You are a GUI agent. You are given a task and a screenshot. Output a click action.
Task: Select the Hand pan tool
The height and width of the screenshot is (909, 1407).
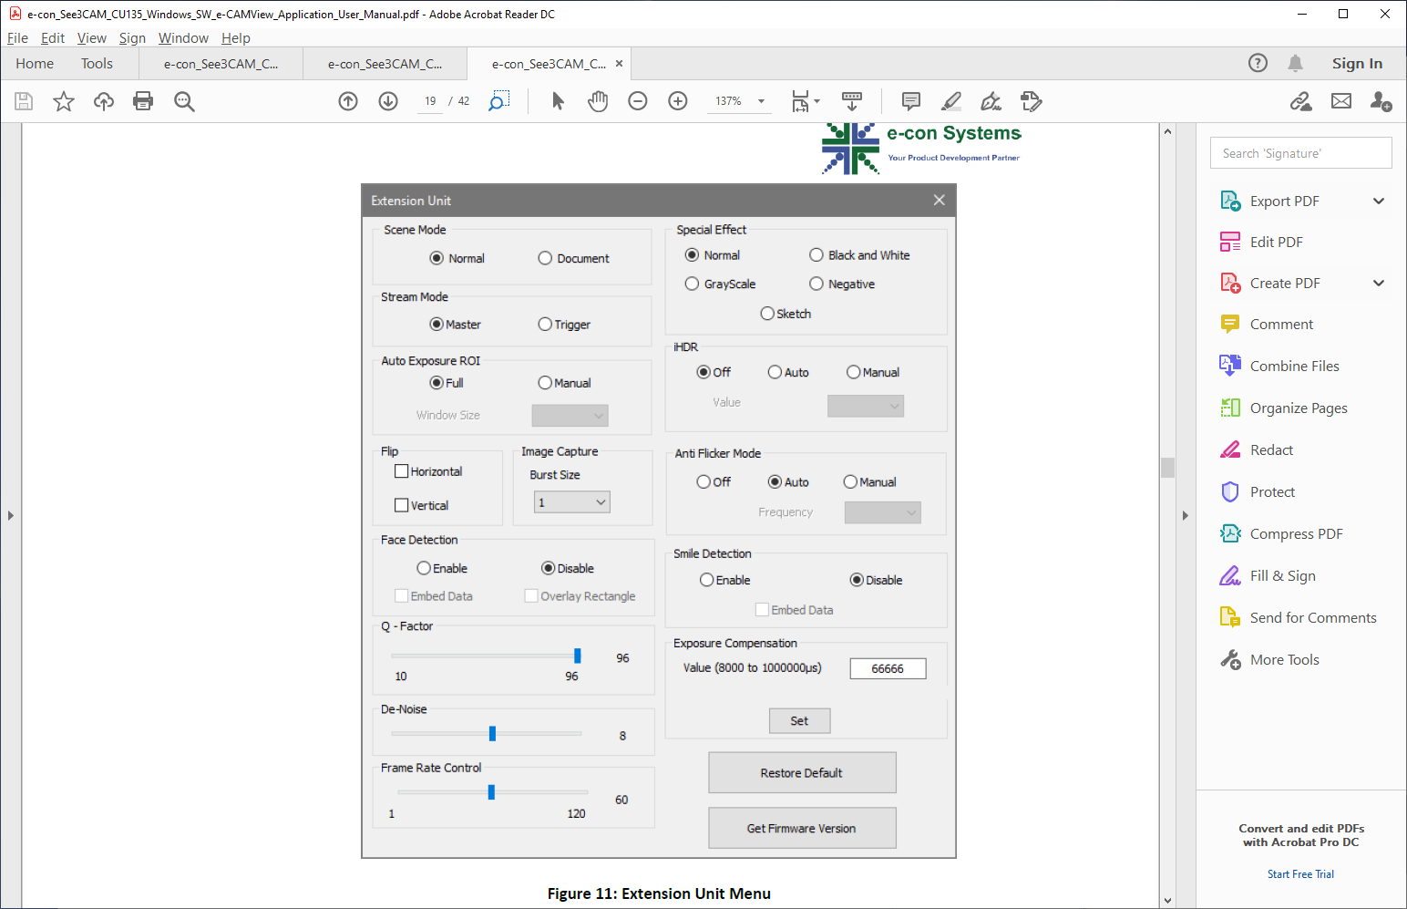pos(598,101)
